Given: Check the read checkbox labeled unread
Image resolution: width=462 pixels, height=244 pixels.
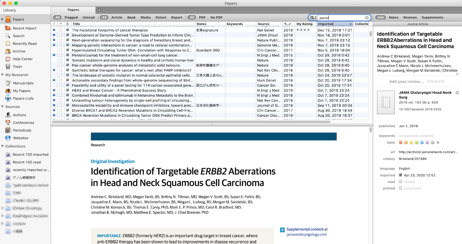Looking at the screenshot, I should click(x=401, y=182).
